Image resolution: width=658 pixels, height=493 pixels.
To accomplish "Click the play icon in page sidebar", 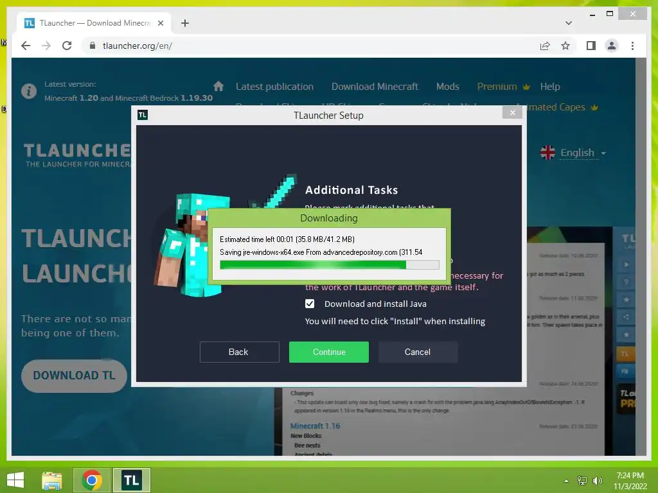I will point(626,264).
